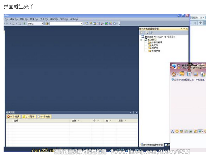Close the error list panel

pyautogui.click(x=136, y=112)
